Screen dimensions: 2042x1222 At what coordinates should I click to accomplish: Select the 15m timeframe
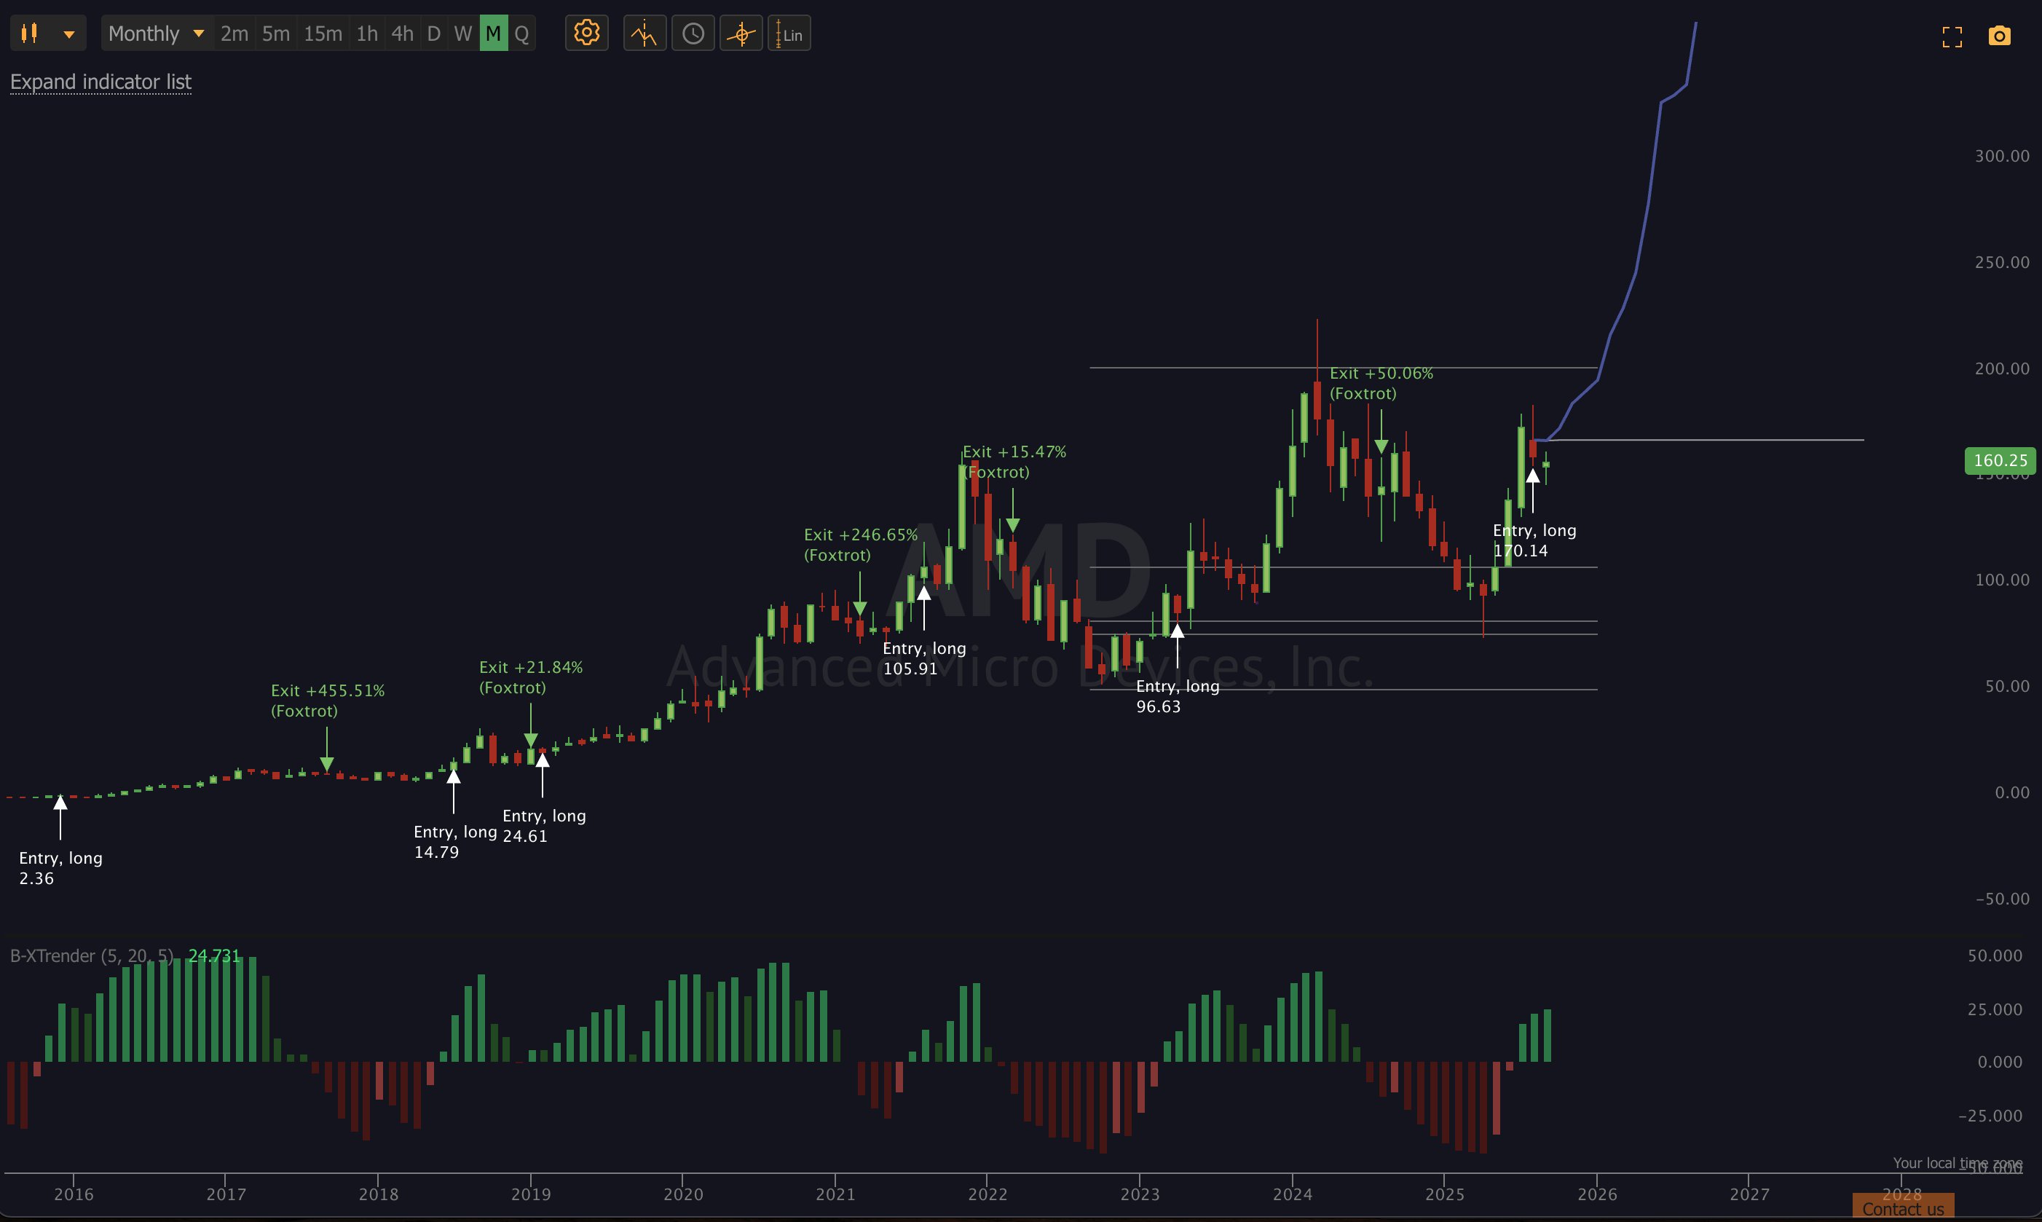click(x=322, y=33)
